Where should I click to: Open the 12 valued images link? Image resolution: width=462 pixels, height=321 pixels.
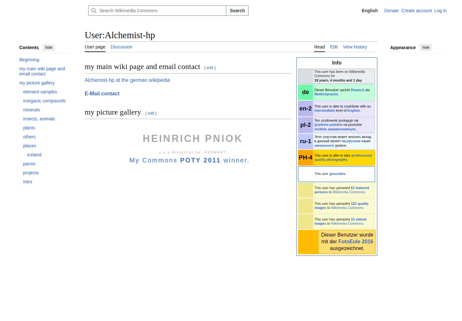[340, 221]
